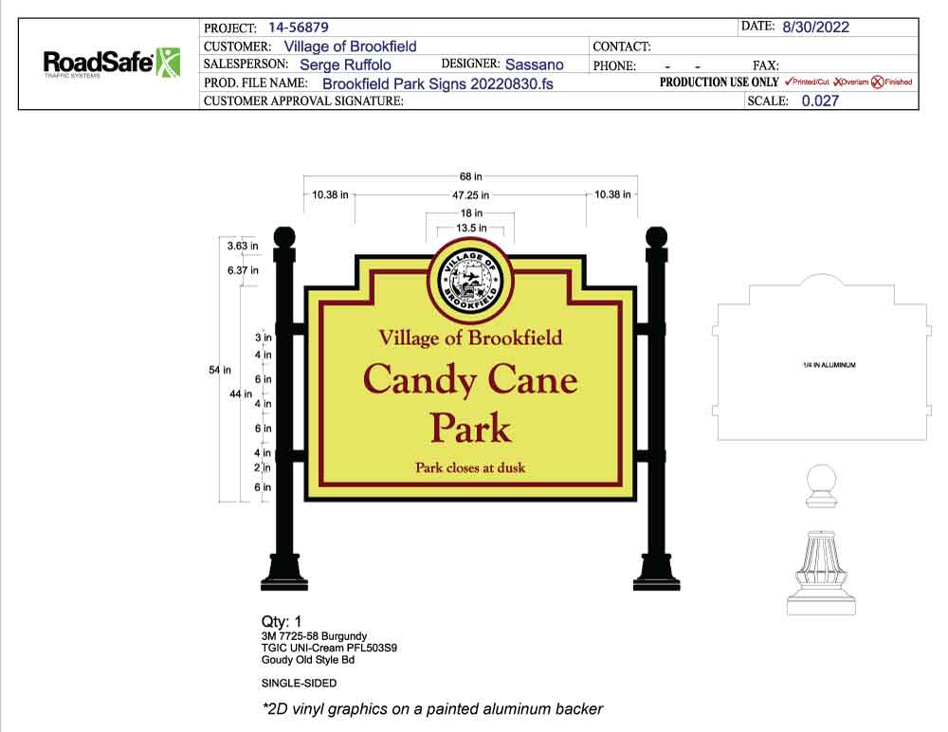948x732 pixels.
Task: Select the ball finial detail drawing
Action: click(x=821, y=485)
